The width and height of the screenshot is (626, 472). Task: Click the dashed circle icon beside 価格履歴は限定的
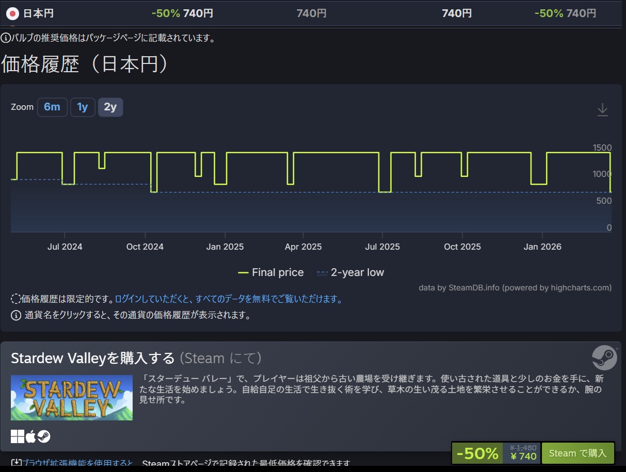pos(16,299)
